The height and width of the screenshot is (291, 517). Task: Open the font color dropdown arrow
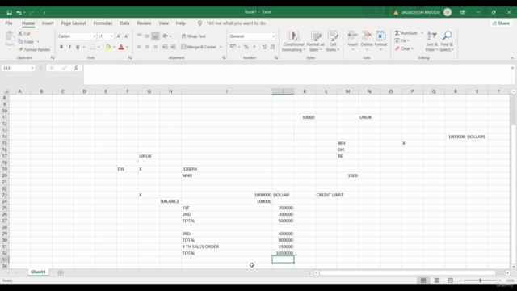tap(128, 47)
